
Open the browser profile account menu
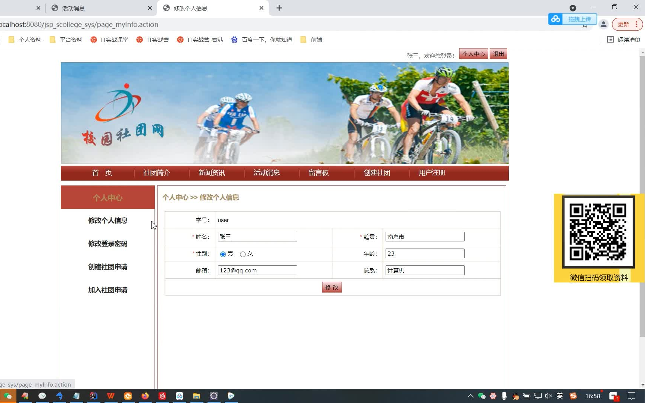click(x=604, y=24)
